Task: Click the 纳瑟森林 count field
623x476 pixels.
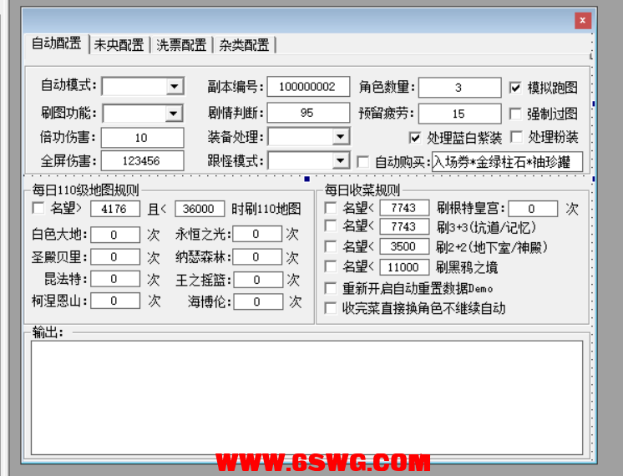Action: [x=257, y=256]
